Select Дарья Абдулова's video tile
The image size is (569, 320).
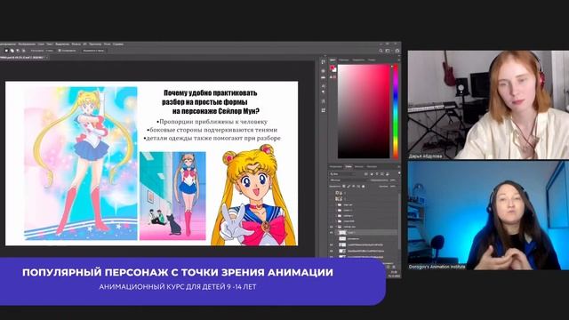point(488,105)
